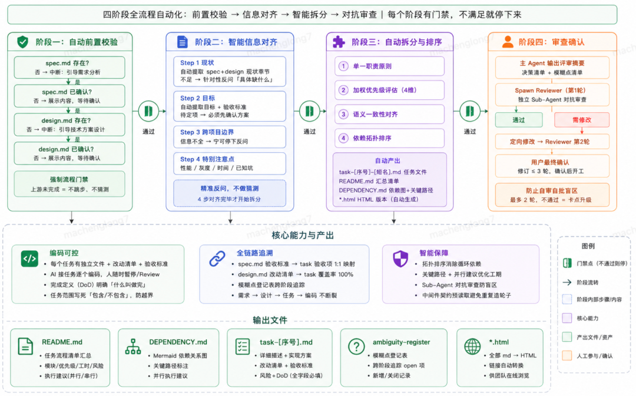Select the 'spec.md 存在?' check box
Screen dimensions: 636x396
69,67
